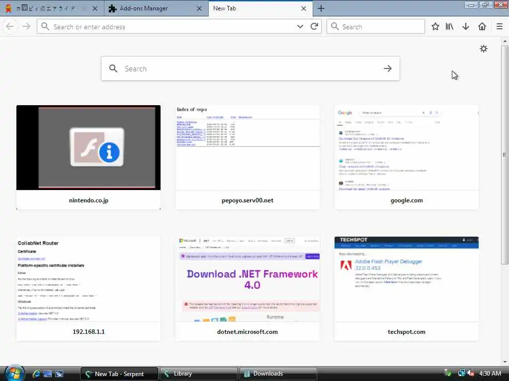Click the green checkmark tray icon
Screen dimensions: 509x381
(448, 373)
